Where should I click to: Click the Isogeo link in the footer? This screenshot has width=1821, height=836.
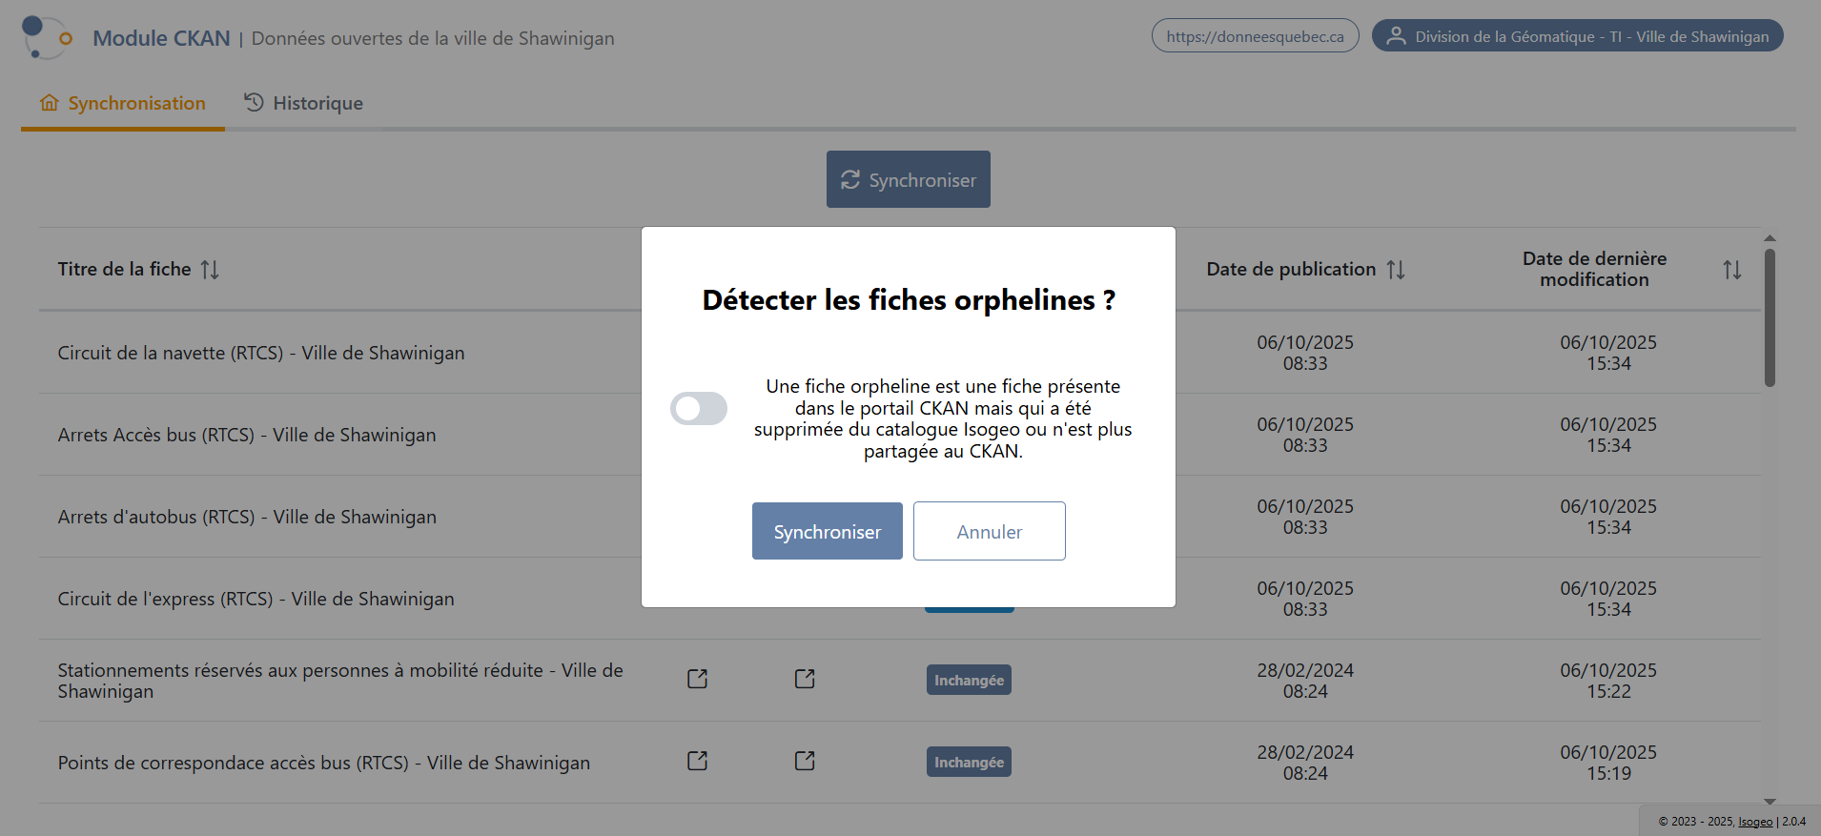[1757, 821]
